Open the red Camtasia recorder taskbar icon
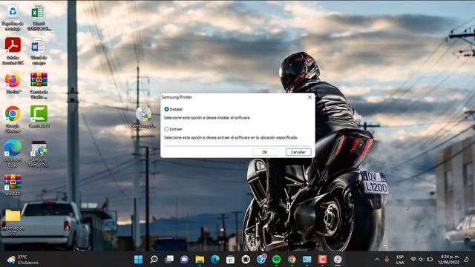This screenshot has height=267, width=475. tap(322, 260)
